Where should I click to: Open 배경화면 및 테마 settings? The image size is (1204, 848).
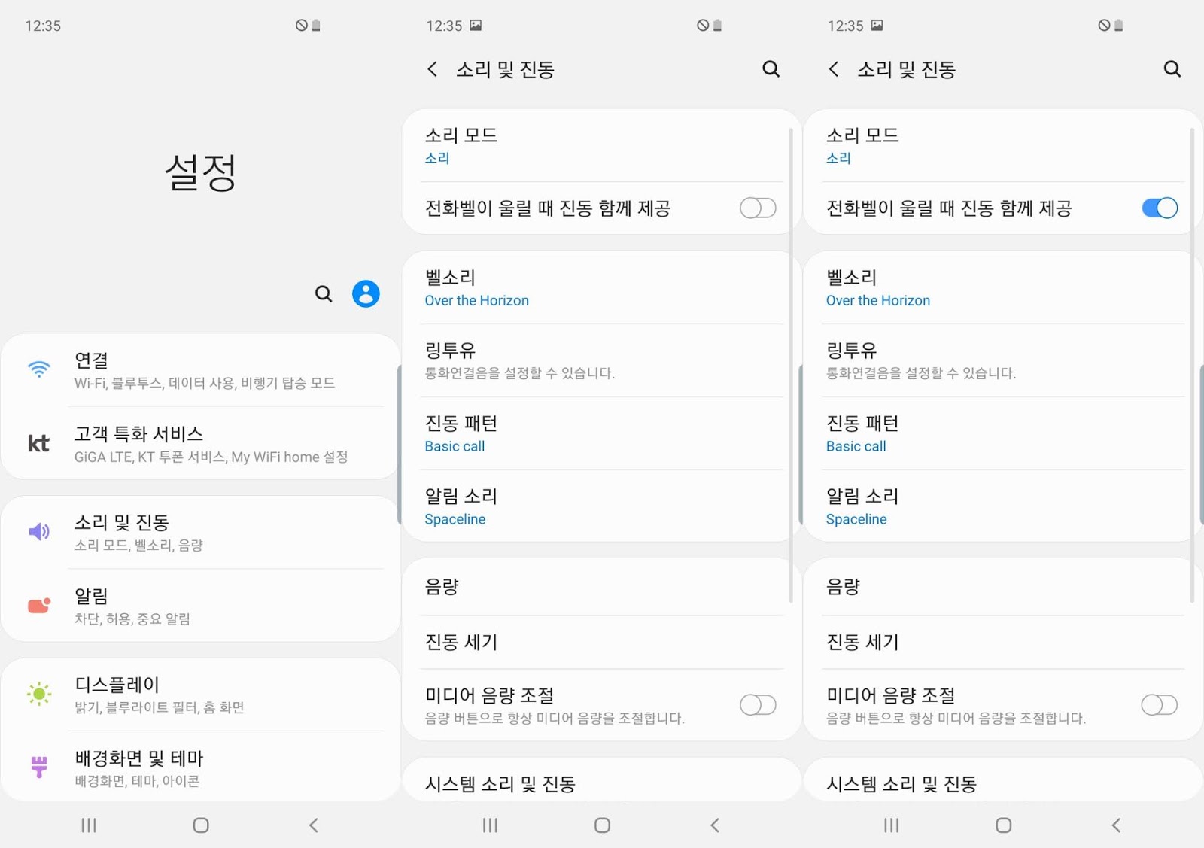201,767
